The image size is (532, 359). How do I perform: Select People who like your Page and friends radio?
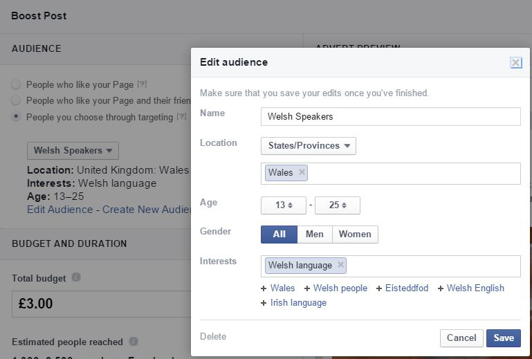(x=16, y=100)
